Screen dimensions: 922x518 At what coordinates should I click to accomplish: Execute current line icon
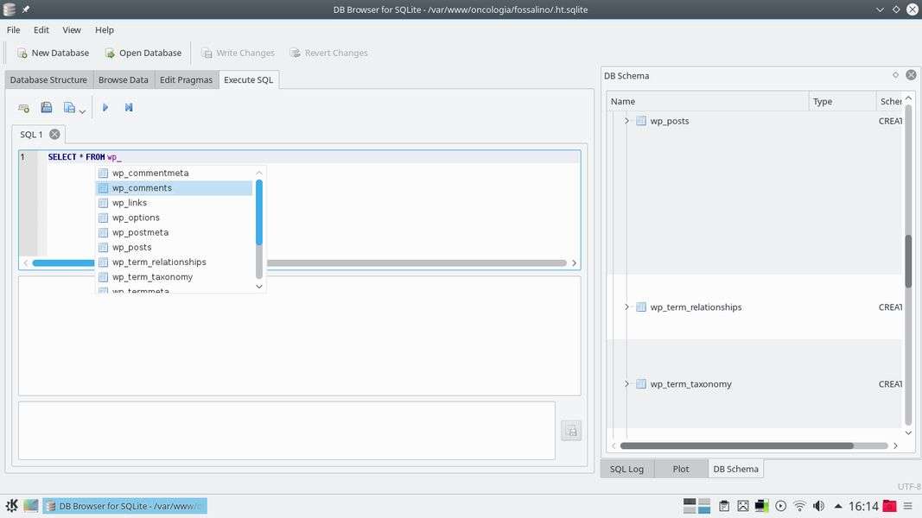tap(129, 107)
